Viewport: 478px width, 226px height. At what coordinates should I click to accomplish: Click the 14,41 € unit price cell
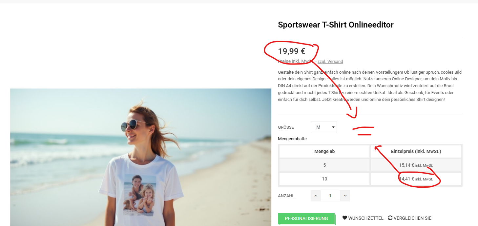point(416,179)
